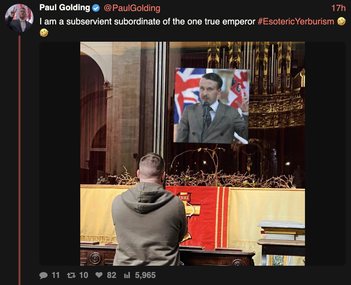This screenshot has width=351, height=285.
Task: Click the inset podium picture in photo
Action: click(211, 105)
